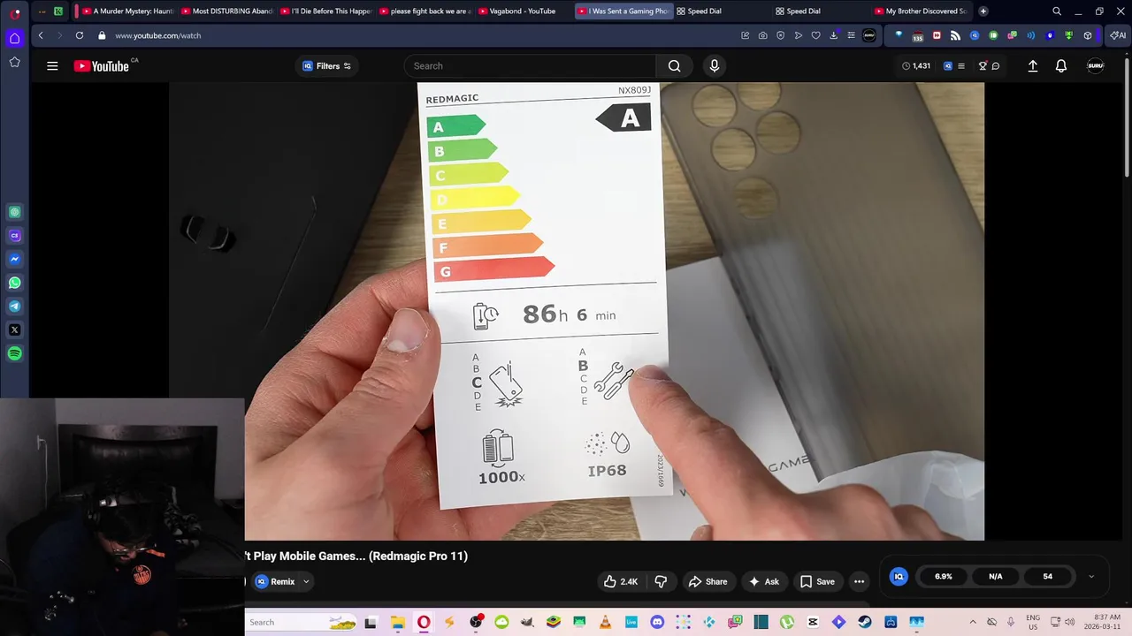Open the list icon beside the 1,431 counter
Image resolution: width=1132 pixels, height=636 pixels.
(x=961, y=66)
